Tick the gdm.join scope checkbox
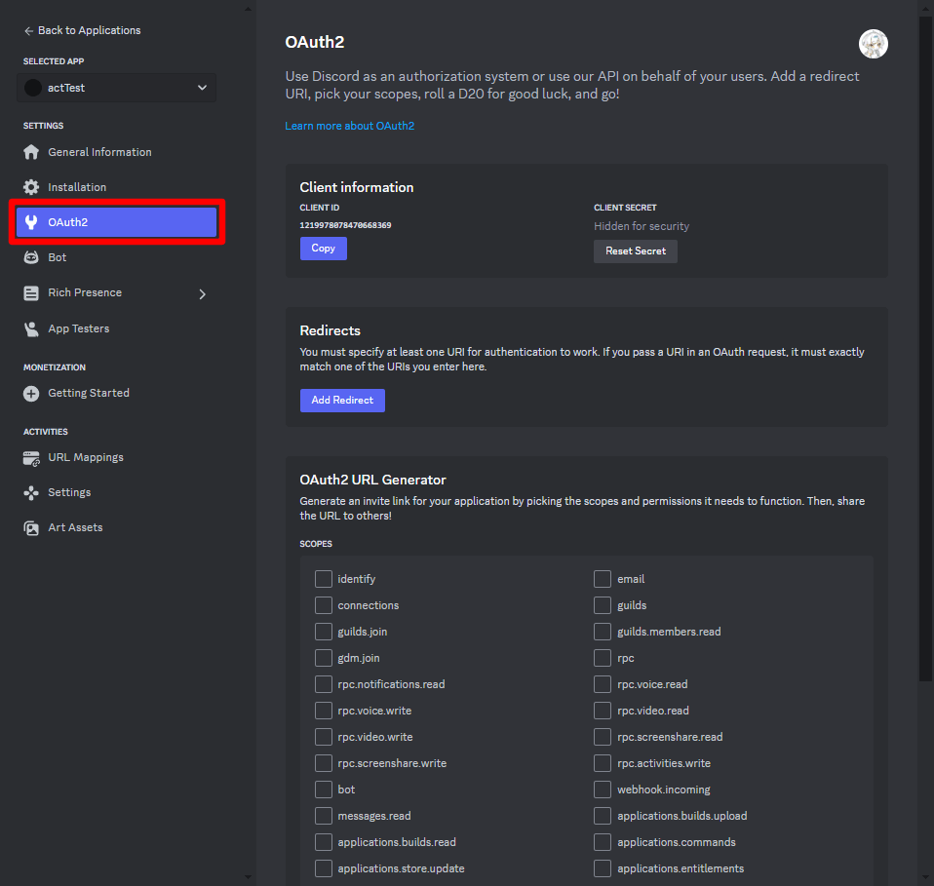934x886 pixels. (324, 658)
